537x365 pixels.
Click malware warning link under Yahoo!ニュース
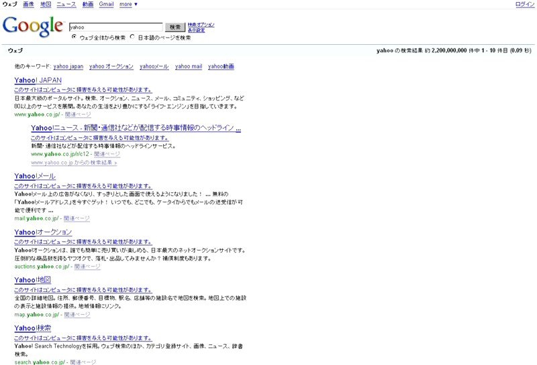coord(99,138)
